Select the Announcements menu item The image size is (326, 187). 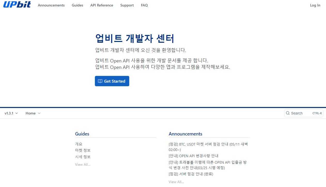[x=51, y=5]
